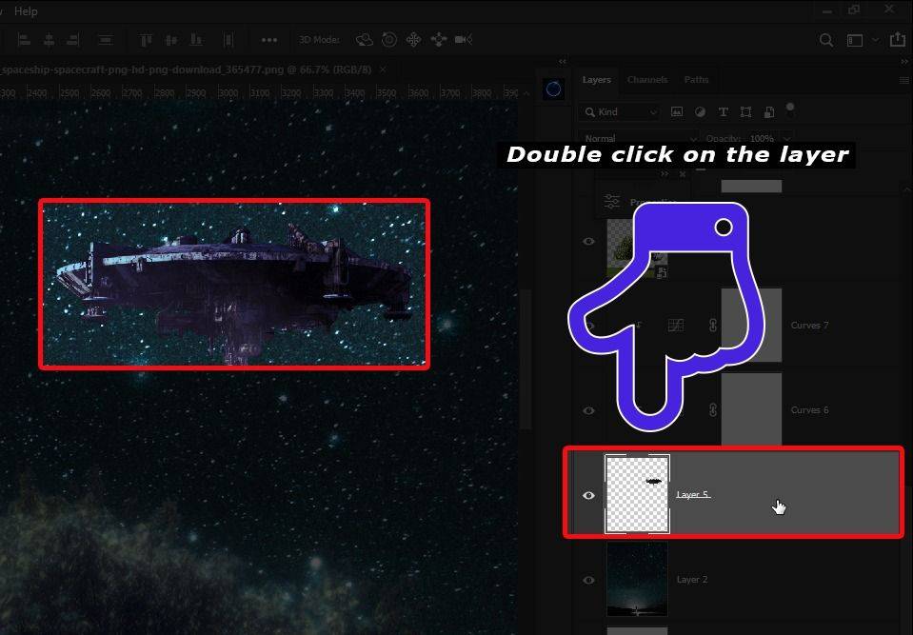
Task: Select the Curves 7 layer name
Action: pyautogui.click(x=809, y=326)
